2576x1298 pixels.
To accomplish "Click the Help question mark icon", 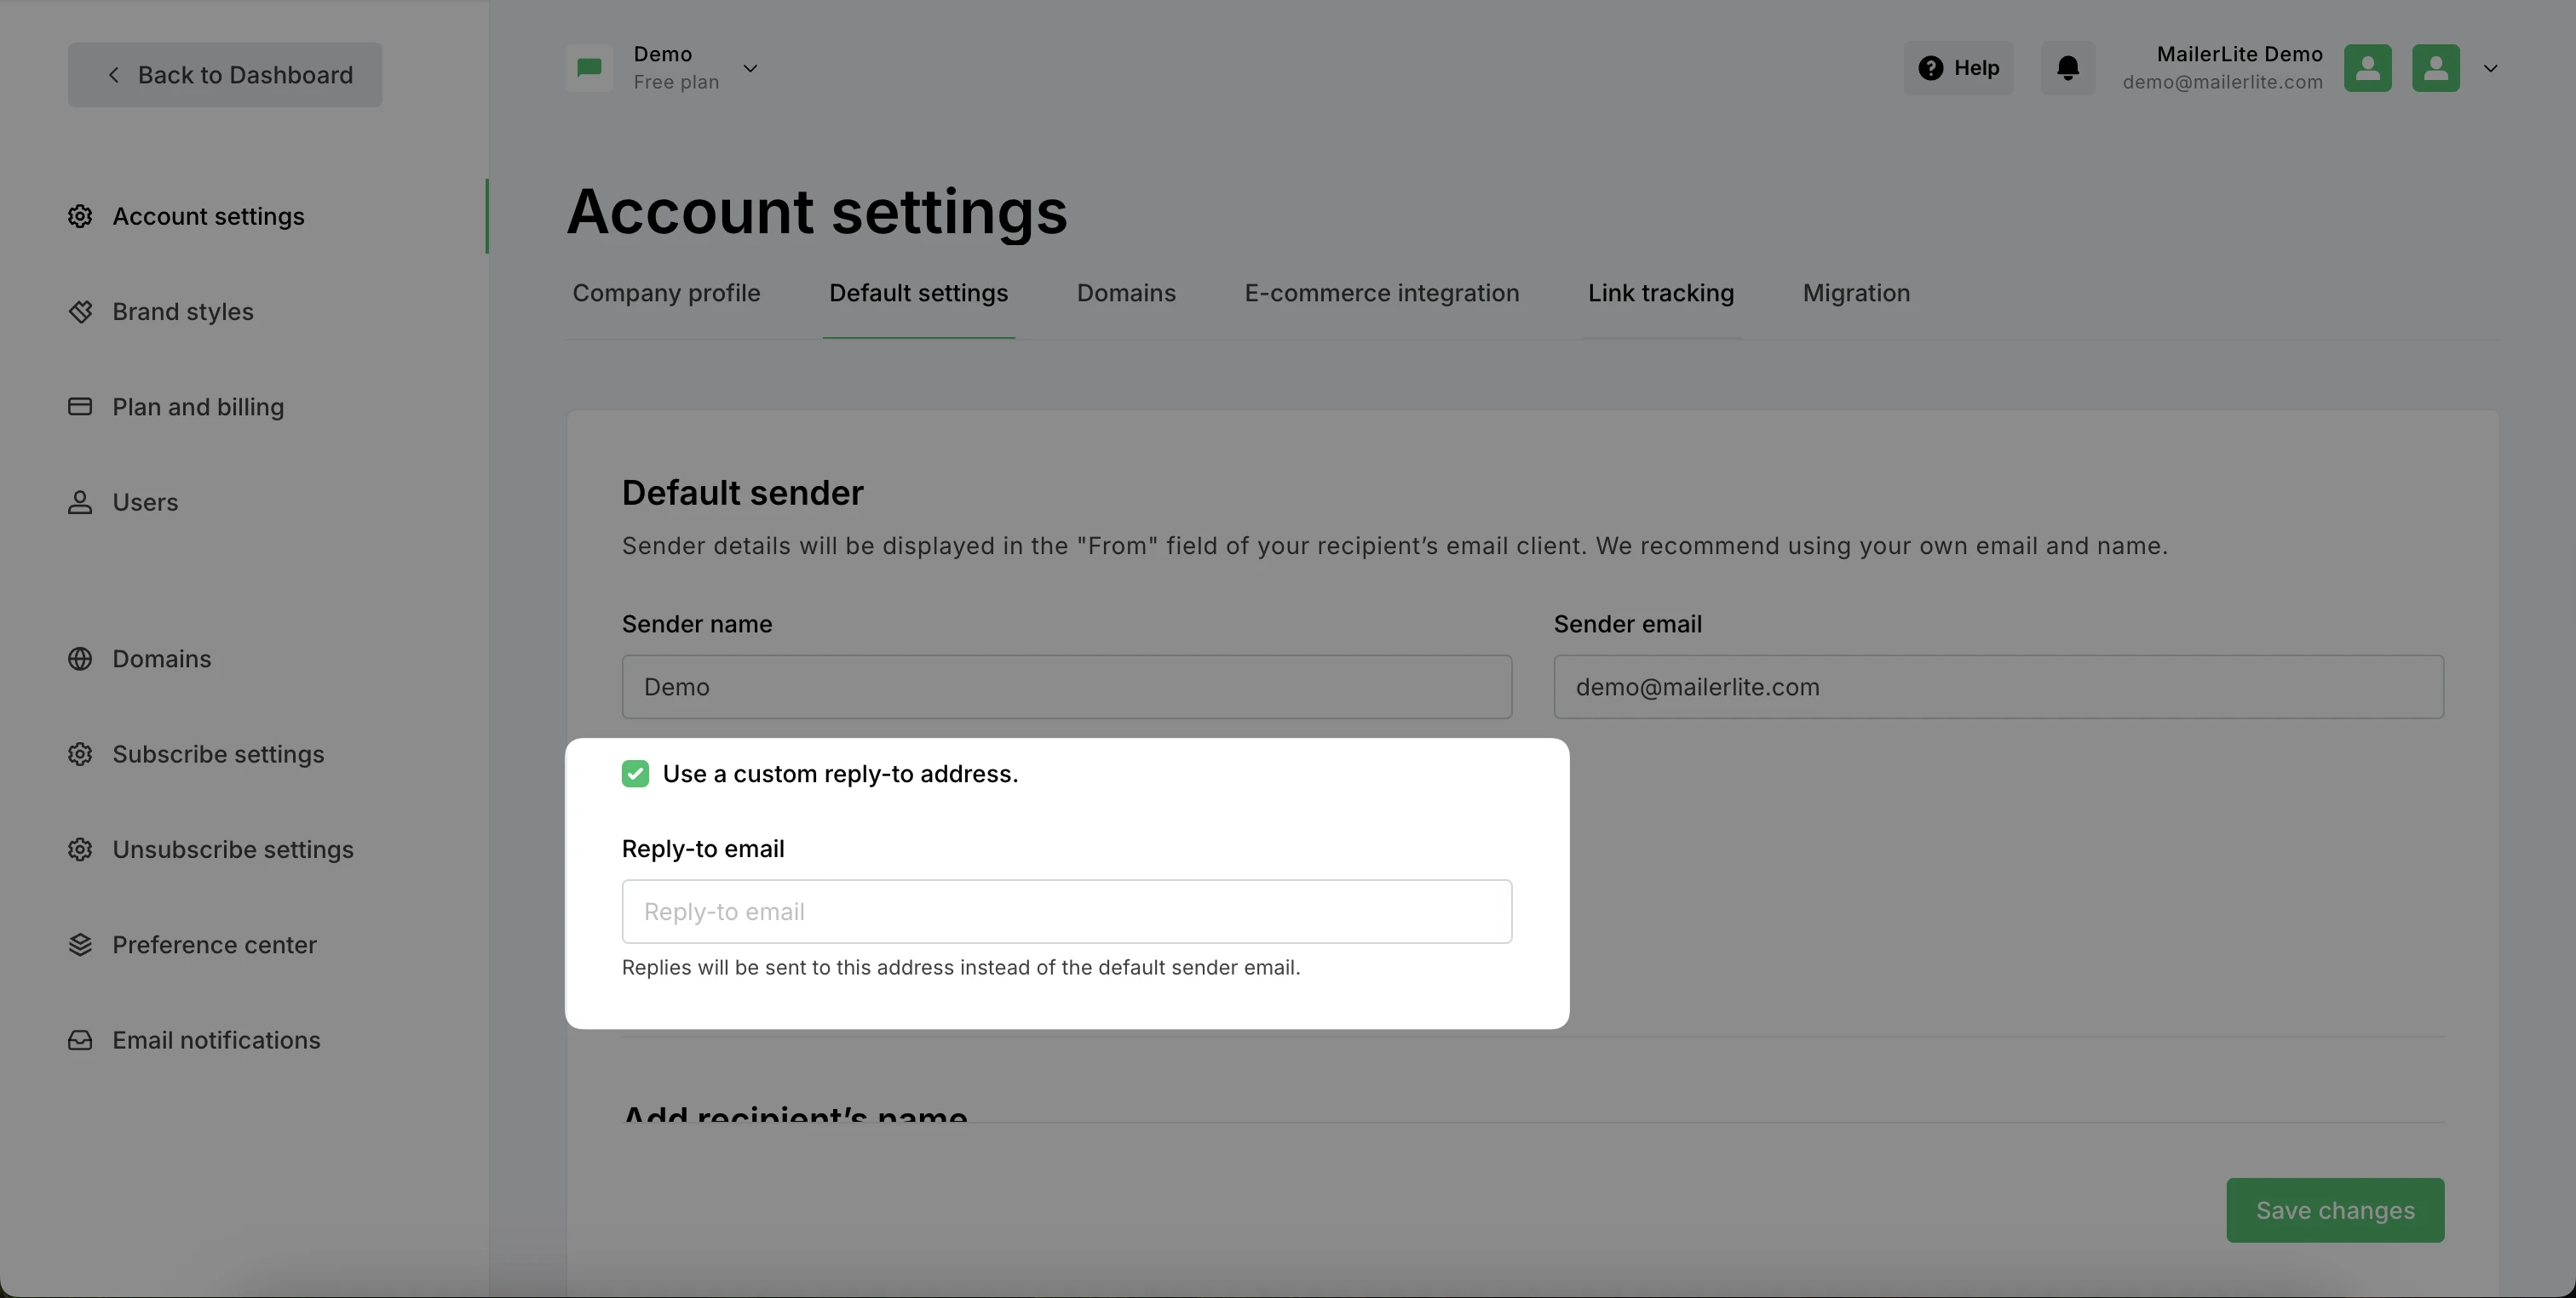I will (x=1930, y=68).
